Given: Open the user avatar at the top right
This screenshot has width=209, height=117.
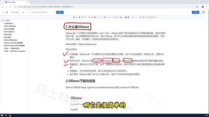Looking at the screenshot, I should coord(203,12).
